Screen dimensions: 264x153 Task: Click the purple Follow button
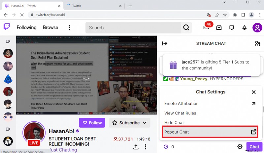[x=92, y=123]
